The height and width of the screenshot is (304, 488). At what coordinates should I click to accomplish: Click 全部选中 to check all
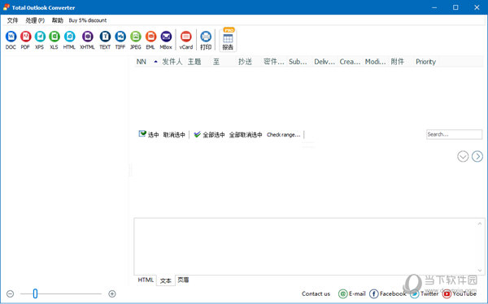coord(209,134)
